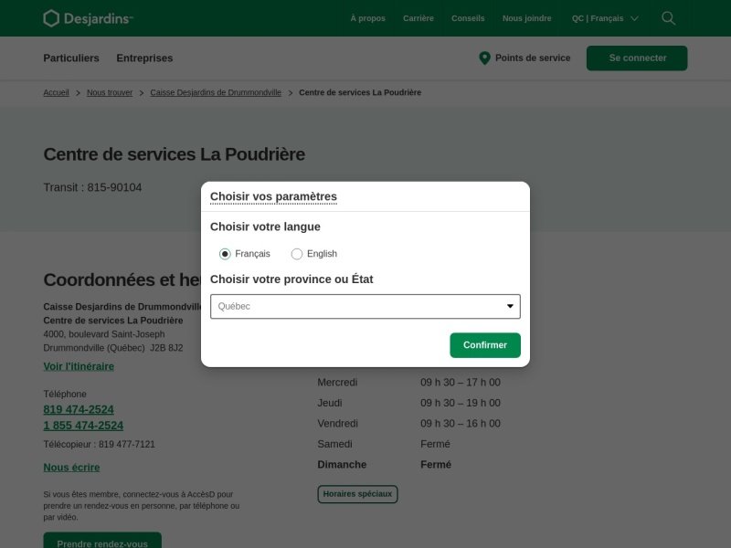Open the Points de service link
The width and height of the screenshot is (731, 548).
(x=533, y=58)
